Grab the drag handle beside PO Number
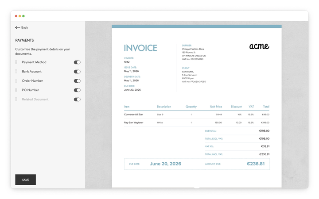 tap(16, 90)
